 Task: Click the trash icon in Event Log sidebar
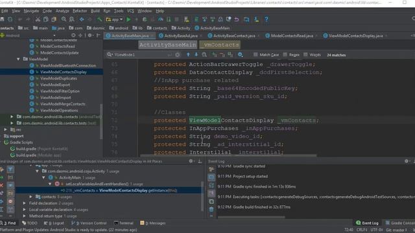click(211, 209)
